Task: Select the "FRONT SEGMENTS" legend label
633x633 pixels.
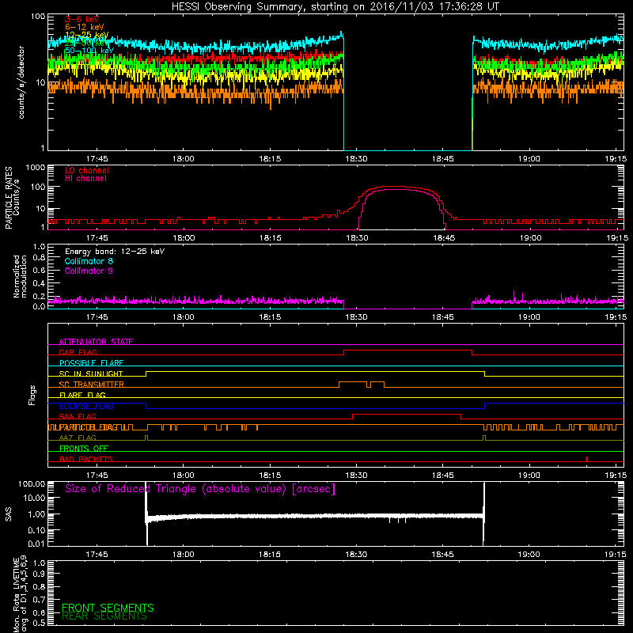Action: (108, 608)
